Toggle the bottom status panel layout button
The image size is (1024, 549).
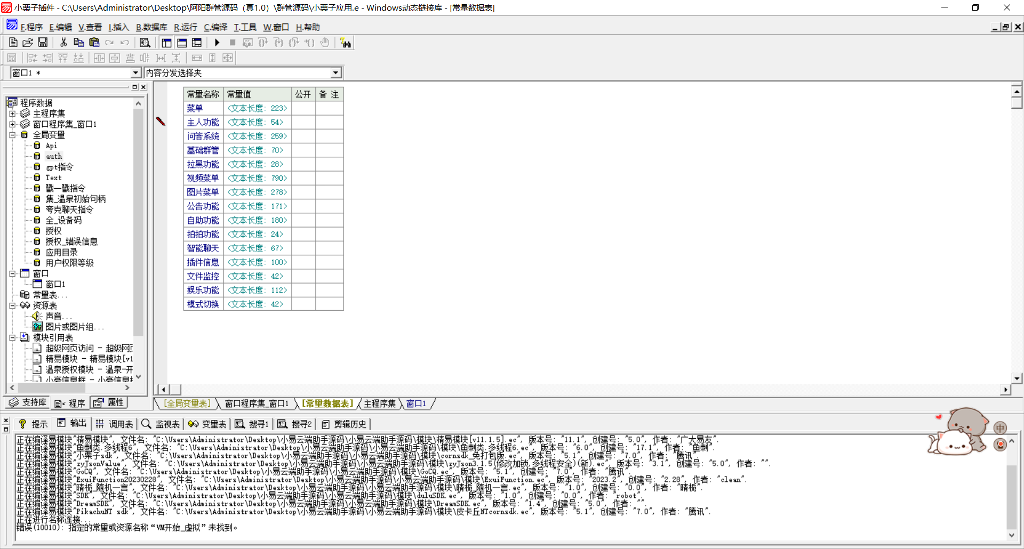click(182, 43)
